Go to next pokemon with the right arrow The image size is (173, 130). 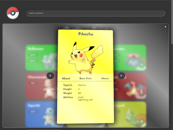(121, 76)
